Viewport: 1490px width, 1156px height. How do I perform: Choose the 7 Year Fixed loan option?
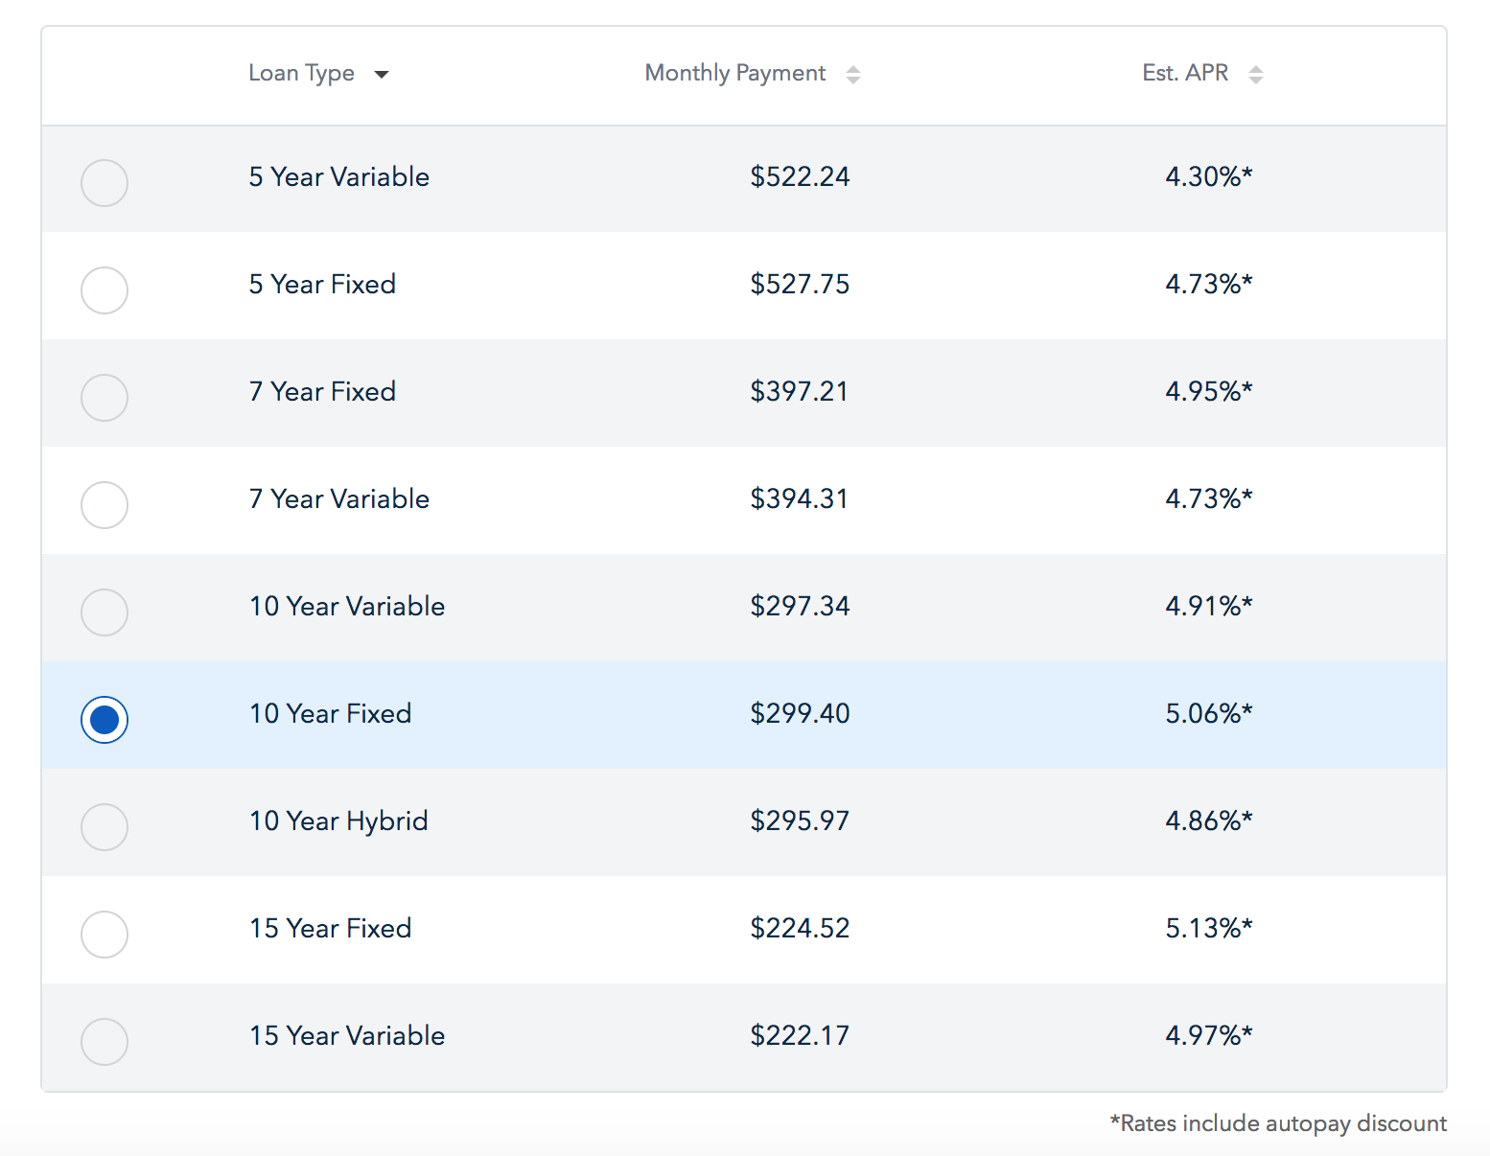tap(105, 397)
